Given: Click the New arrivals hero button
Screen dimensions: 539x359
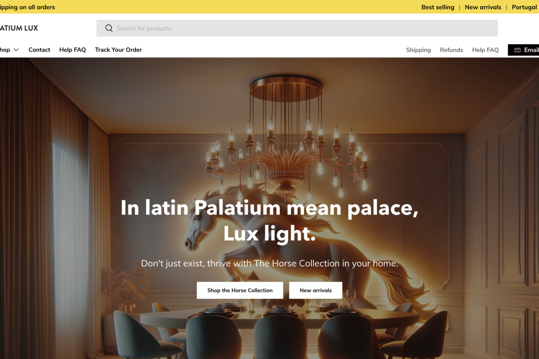Looking at the screenshot, I should coord(316,290).
